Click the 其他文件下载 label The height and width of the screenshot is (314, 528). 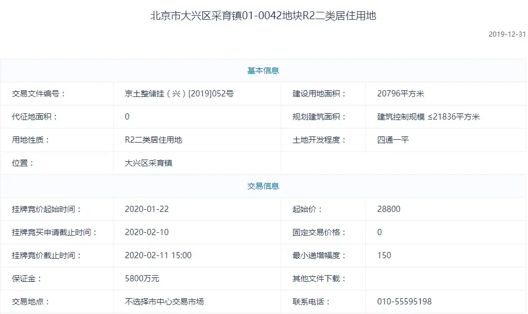[x=319, y=278]
